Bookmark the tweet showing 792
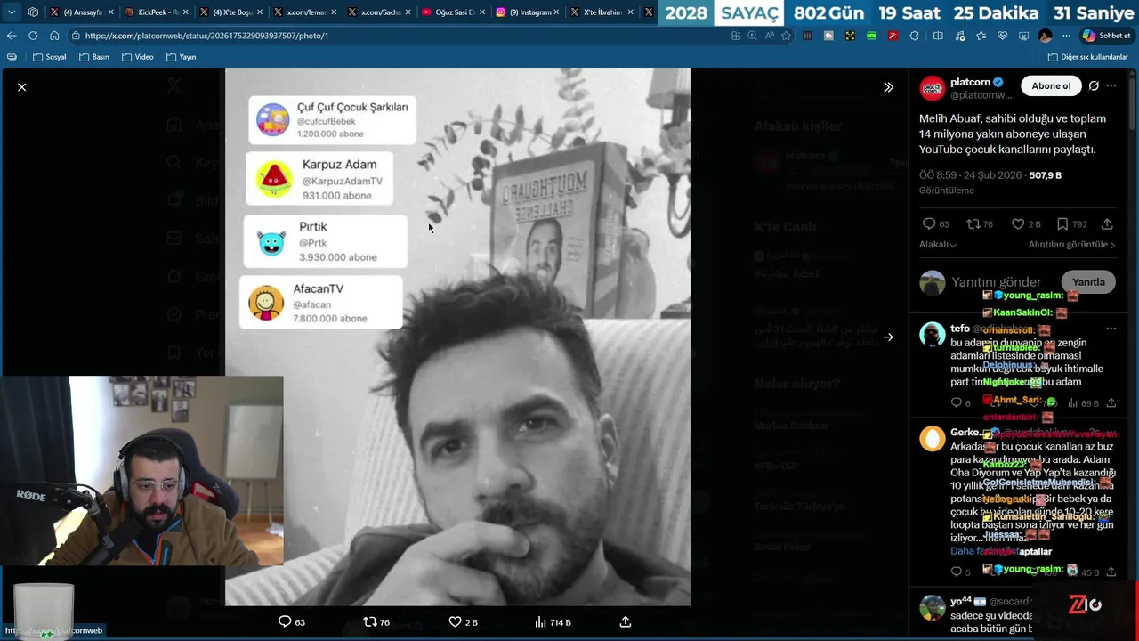1139x641 pixels. tap(1062, 224)
